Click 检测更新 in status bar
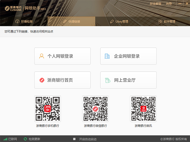Viewport: 190px width, 142px height. tap(35, 139)
